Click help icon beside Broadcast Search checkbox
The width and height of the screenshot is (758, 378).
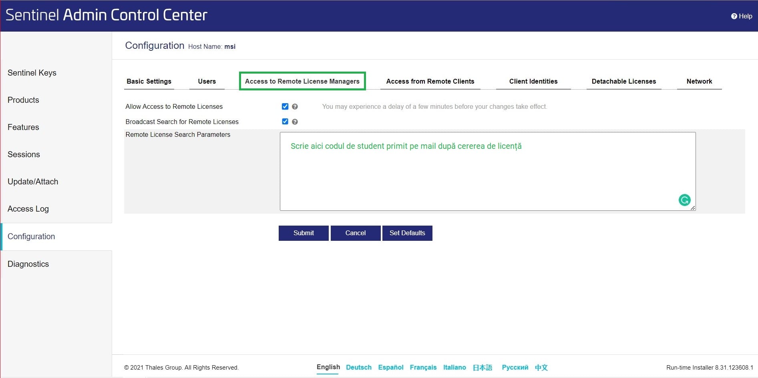pos(295,122)
